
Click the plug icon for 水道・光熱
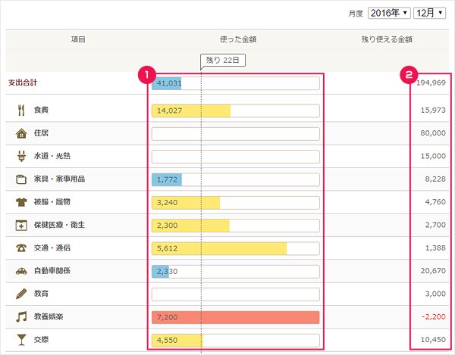[21, 156]
